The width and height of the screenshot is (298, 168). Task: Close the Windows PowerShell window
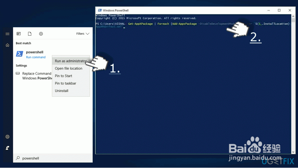point(290,10)
